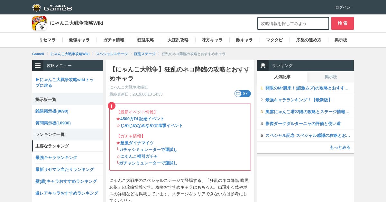Open じめじめなめなめ大進撃イベント link
The image size is (386, 202).
152,125
